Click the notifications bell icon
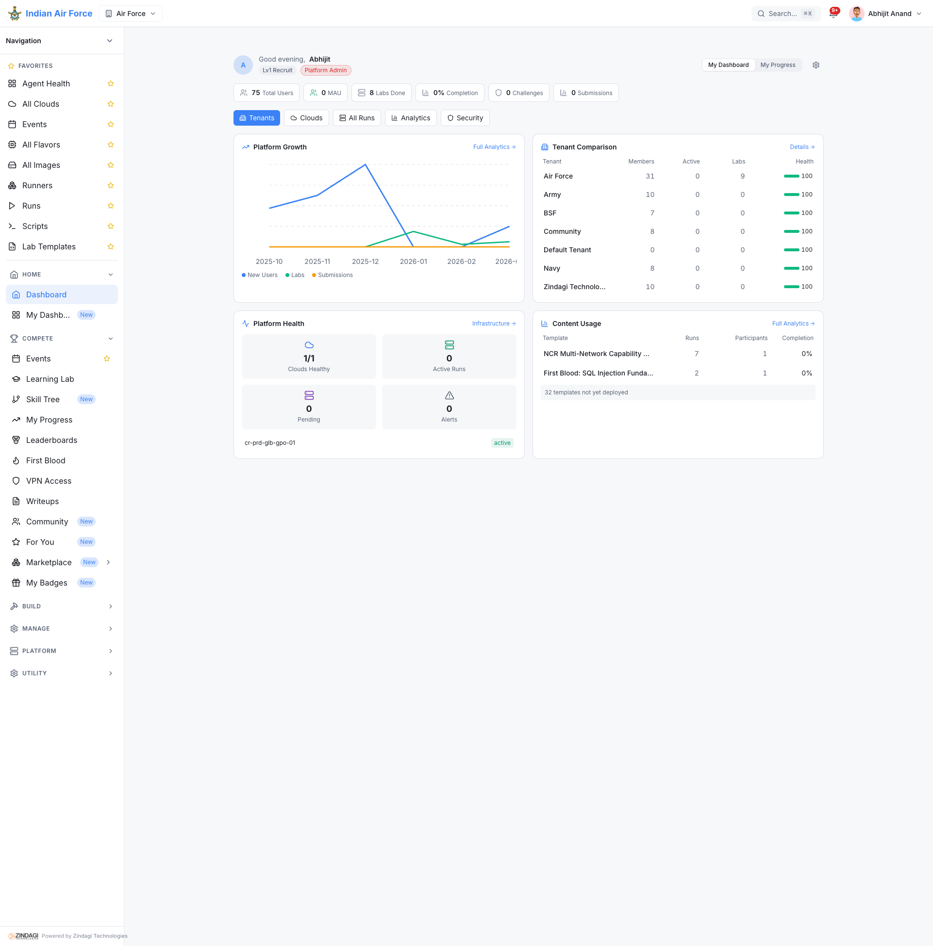Screen dimensions: 933x946 coord(833,14)
